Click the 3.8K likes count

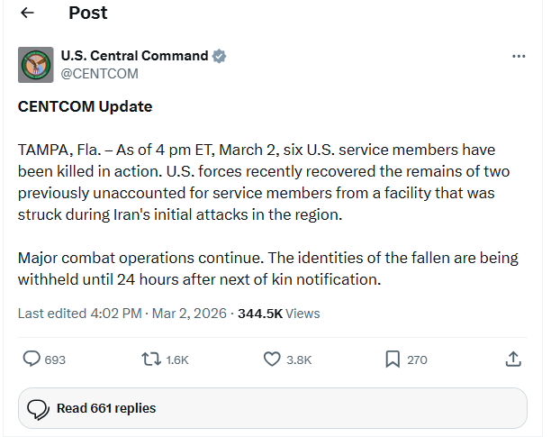tap(299, 360)
